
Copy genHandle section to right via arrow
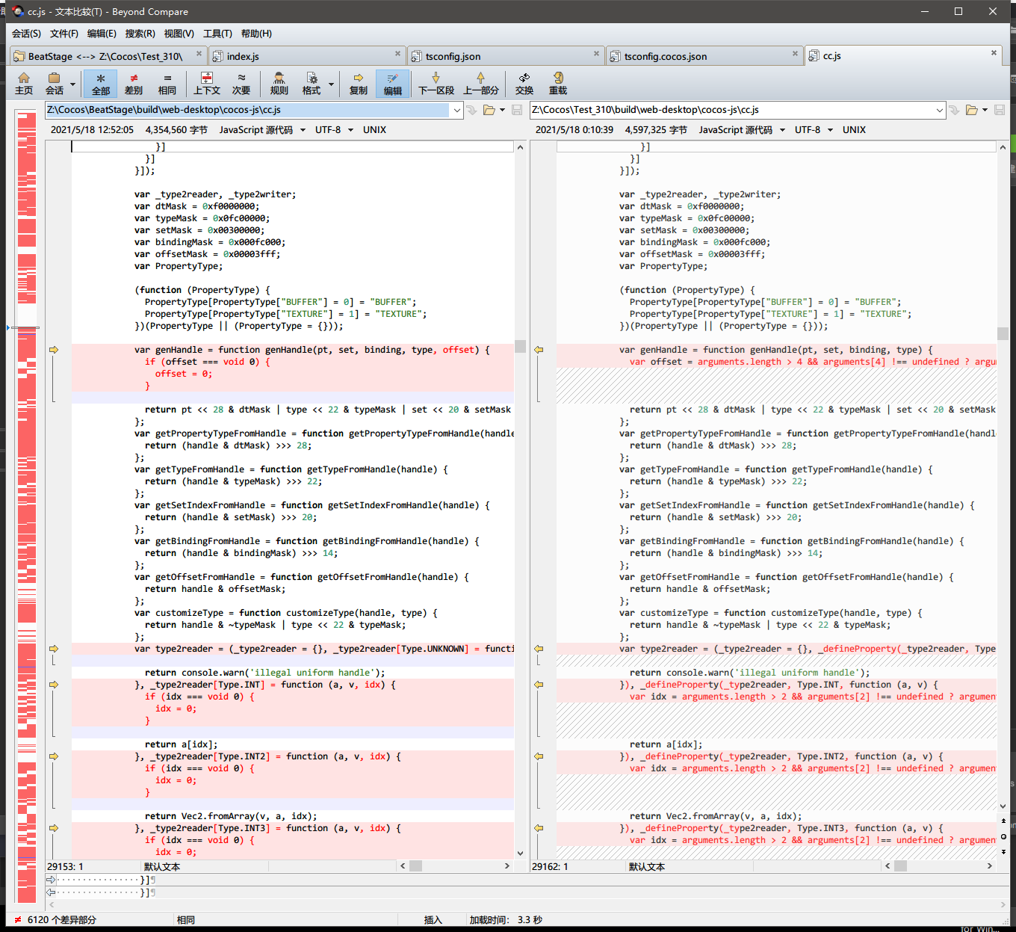54,350
